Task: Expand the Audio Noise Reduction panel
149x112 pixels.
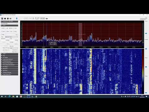Action: click(9, 59)
